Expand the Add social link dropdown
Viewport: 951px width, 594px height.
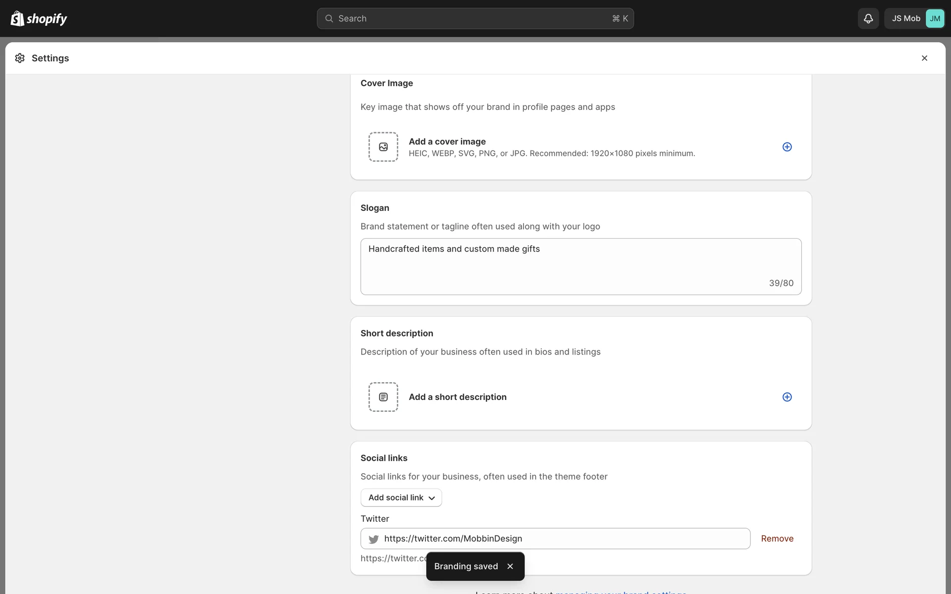(x=401, y=497)
